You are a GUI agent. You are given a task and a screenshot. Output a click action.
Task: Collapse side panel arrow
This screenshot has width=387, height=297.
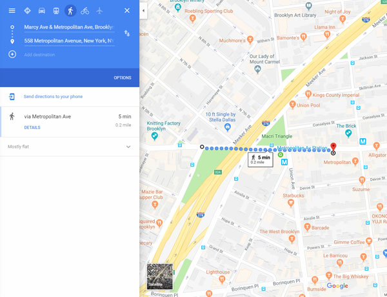tap(143, 10)
